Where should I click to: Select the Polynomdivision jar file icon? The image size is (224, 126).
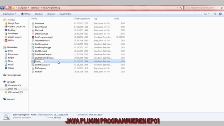click(33, 41)
